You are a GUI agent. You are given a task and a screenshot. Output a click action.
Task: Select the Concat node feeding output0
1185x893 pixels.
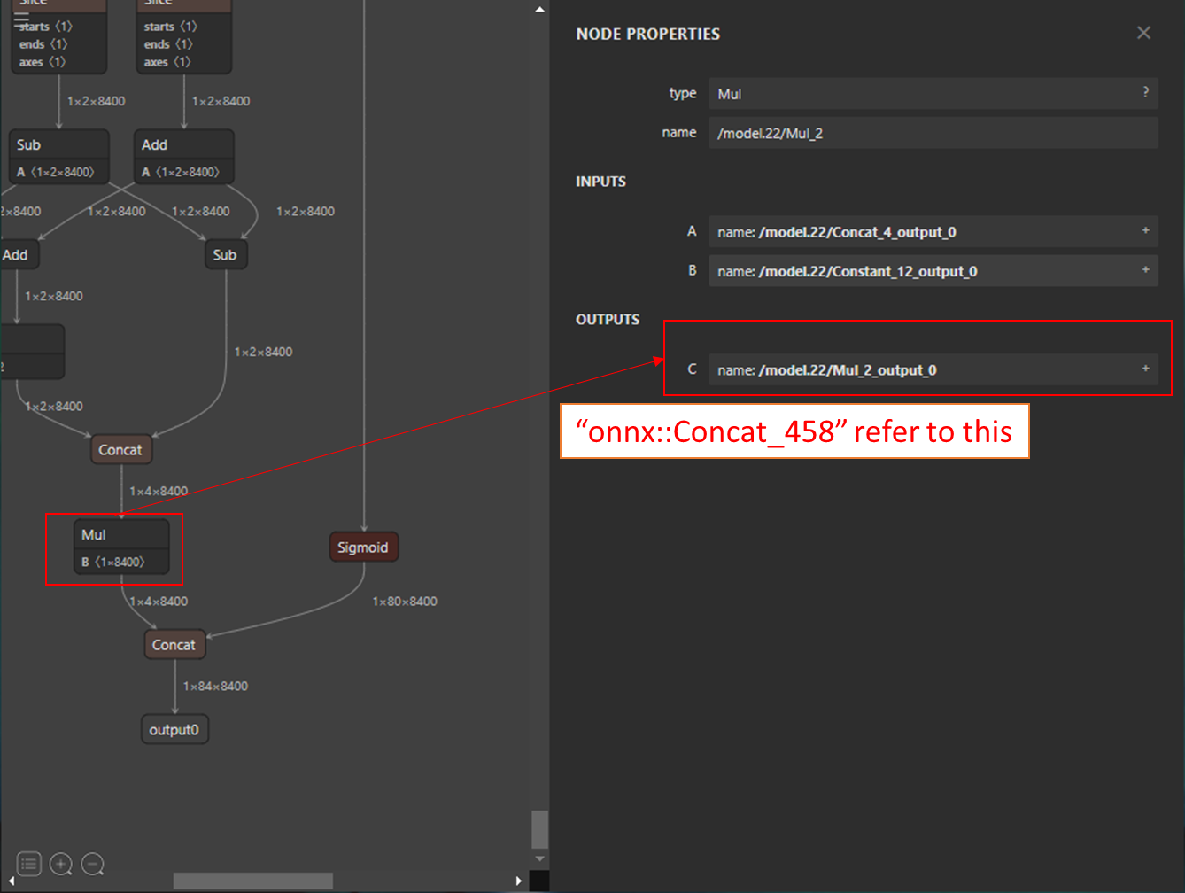[x=174, y=645]
